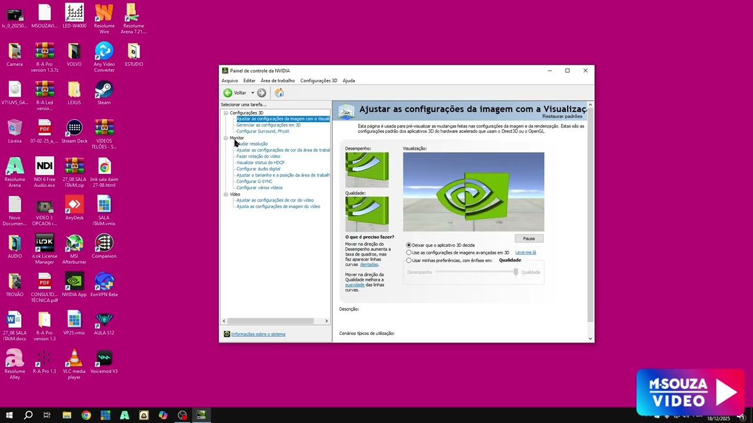The width and height of the screenshot is (753, 423).
Task: Open the home icon in NVIDIA toolbar
Action: [x=279, y=93]
